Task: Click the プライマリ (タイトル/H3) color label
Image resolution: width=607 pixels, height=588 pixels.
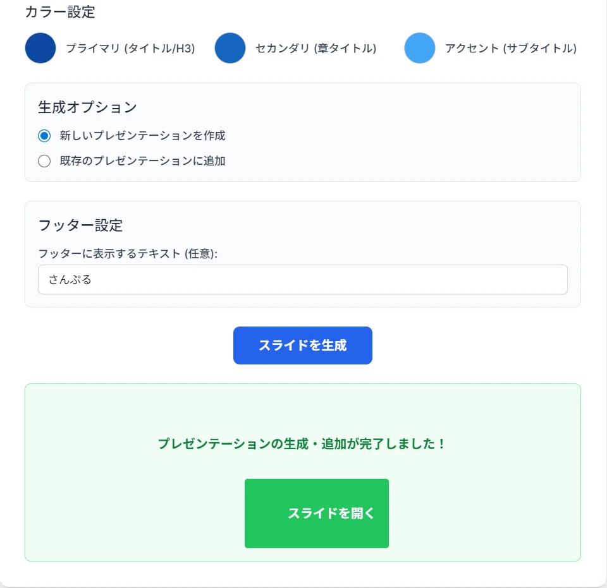Action: [x=130, y=49]
